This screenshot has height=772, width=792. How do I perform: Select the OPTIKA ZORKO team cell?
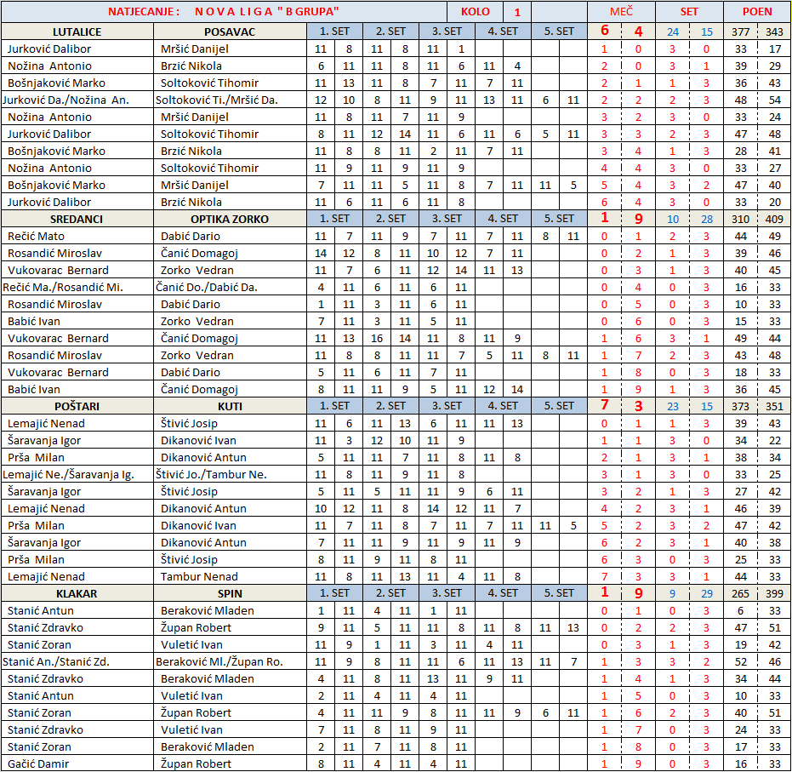[230, 219]
